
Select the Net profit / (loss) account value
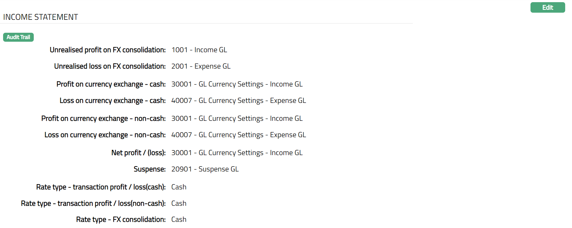[237, 153]
